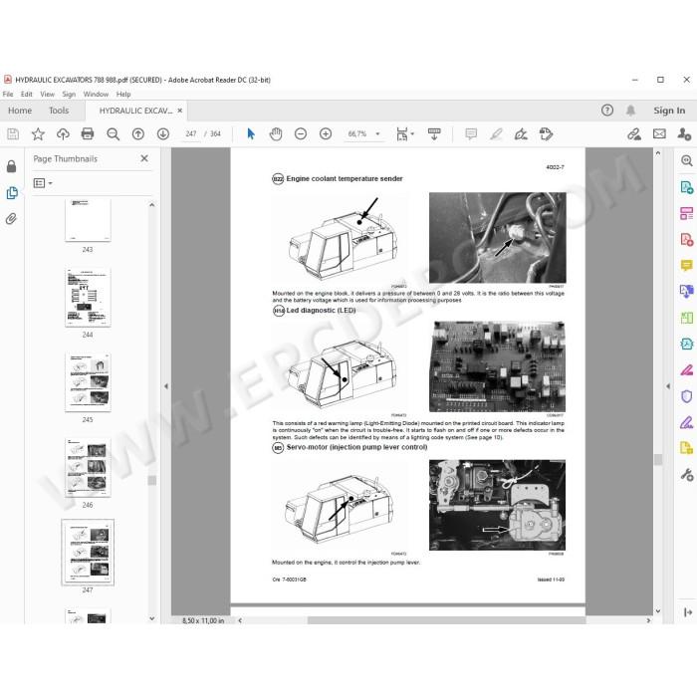The image size is (697, 697).
Task: Toggle the Page Thumbnails pane icon
Action: (x=12, y=193)
